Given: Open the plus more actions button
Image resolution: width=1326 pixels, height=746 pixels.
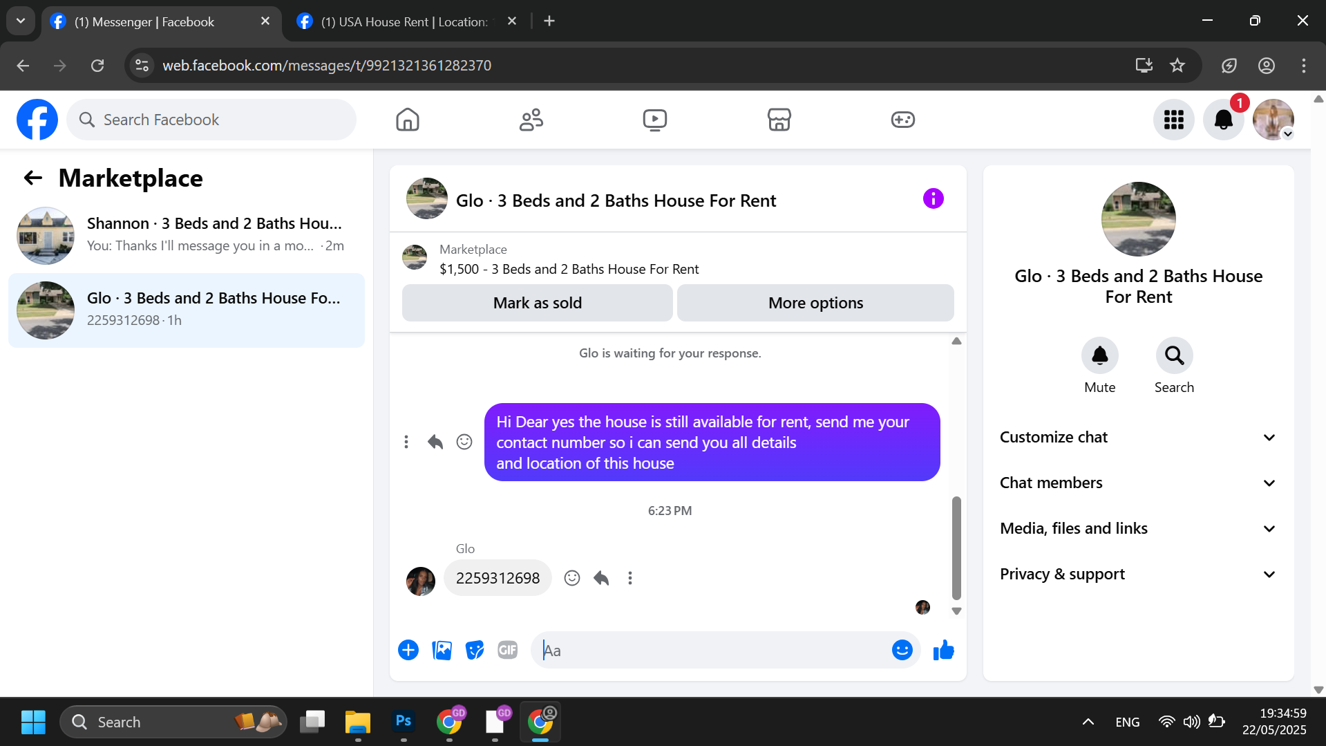Looking at the screenshot, I should click(x=408, y=651).
